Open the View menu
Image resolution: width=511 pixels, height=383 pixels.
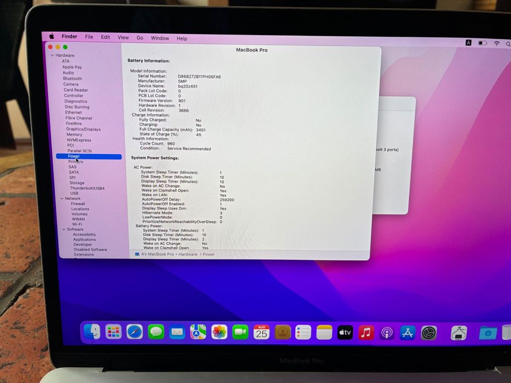[123, 37]
